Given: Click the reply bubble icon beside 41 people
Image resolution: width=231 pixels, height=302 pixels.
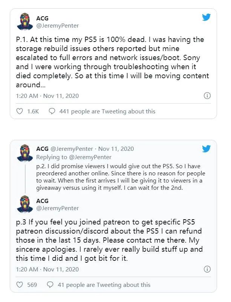Looking at the screenshot, I should click(x=50, y=285).
